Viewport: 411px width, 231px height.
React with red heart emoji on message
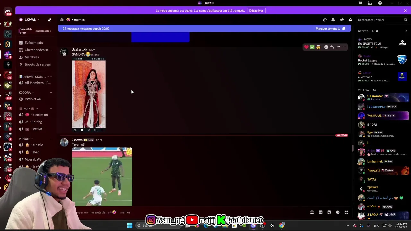click(x=306, y=47)
